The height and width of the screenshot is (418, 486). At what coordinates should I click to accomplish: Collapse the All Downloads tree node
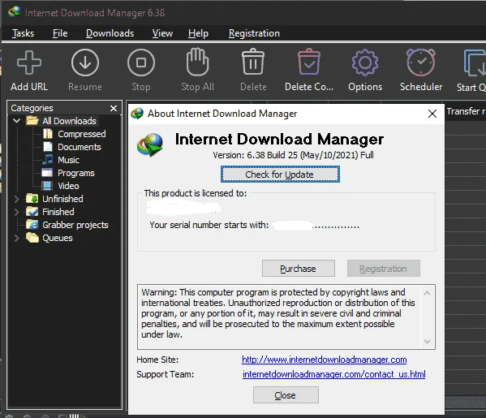(x=17, y=121)
